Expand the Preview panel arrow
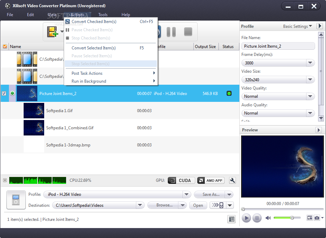This screenshot has height=238, width=326. click(318, 130)
